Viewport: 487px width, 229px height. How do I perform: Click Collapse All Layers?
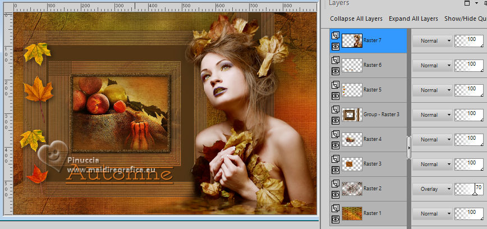coord(356,19)
